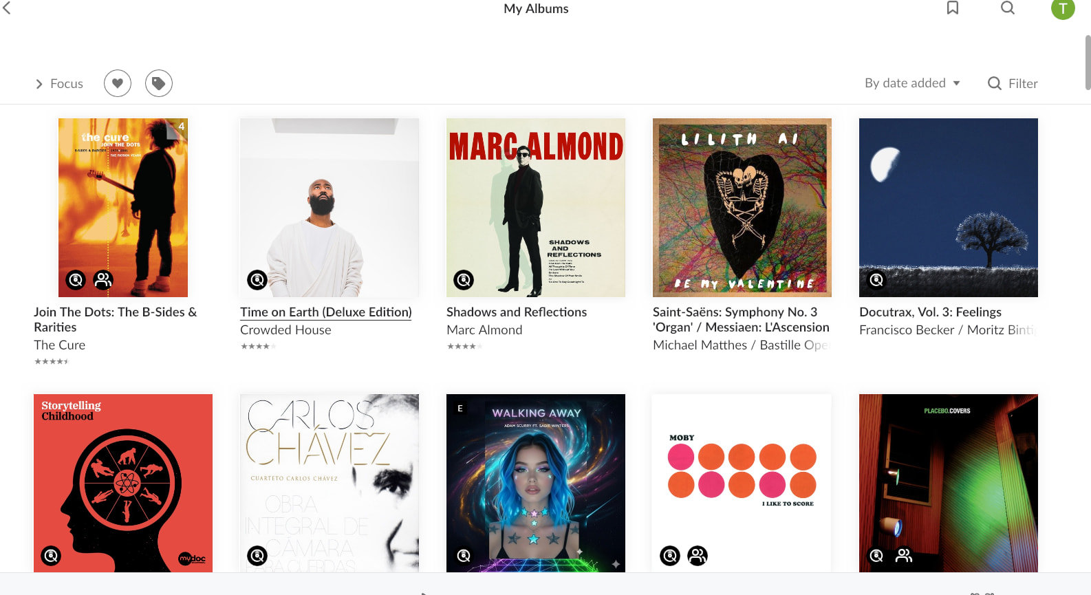Open Time on Earth (Deluxe Edition) title
The image size is (1091, 595).
coord(326,312)
